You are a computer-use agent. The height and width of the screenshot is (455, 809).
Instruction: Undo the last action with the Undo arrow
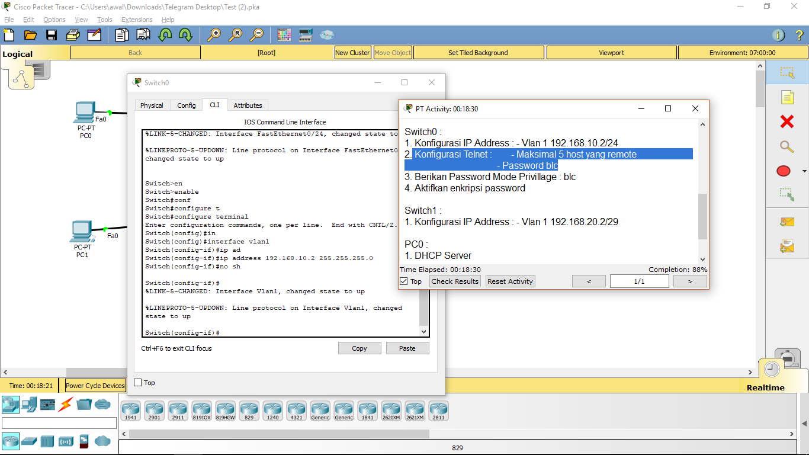(x=165, y=35)
